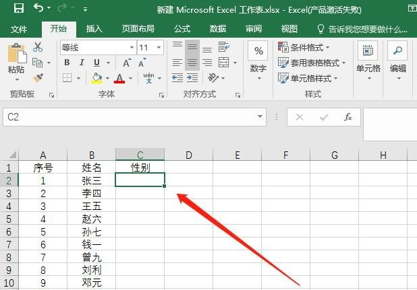
Task: Click the Copy icon
Action: point(38,63)
